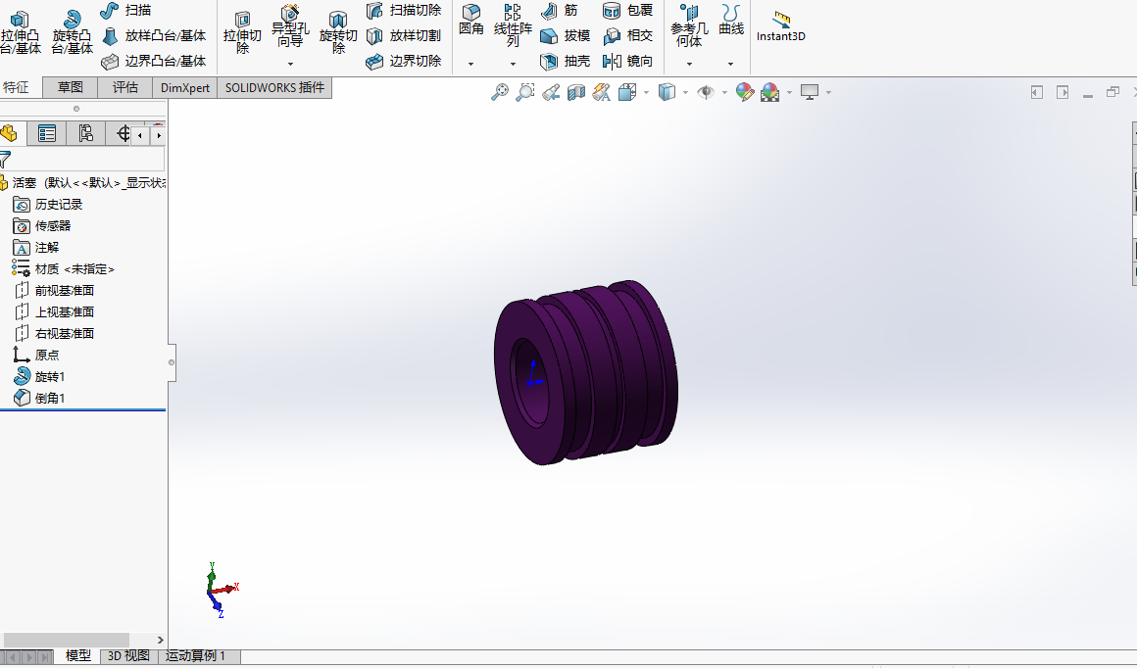Click the 抽壳 shell tool

click(566, 61)
